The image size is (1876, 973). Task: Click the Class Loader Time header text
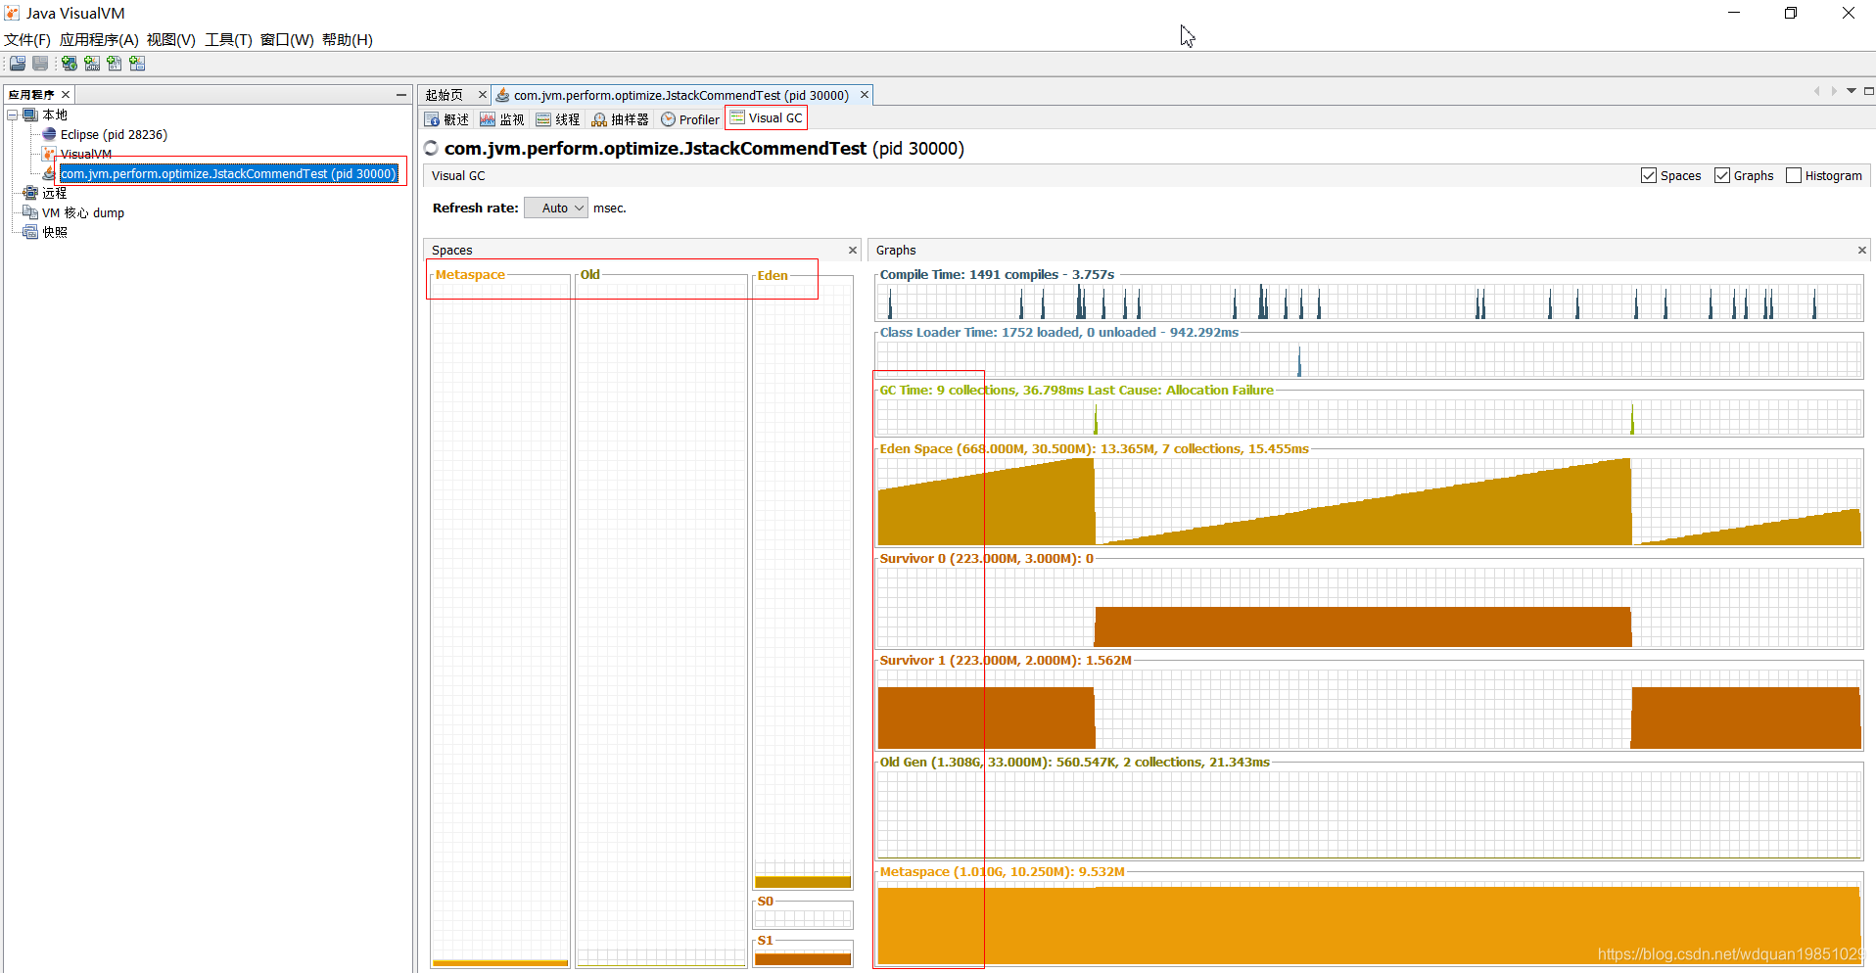(1059, 332)
